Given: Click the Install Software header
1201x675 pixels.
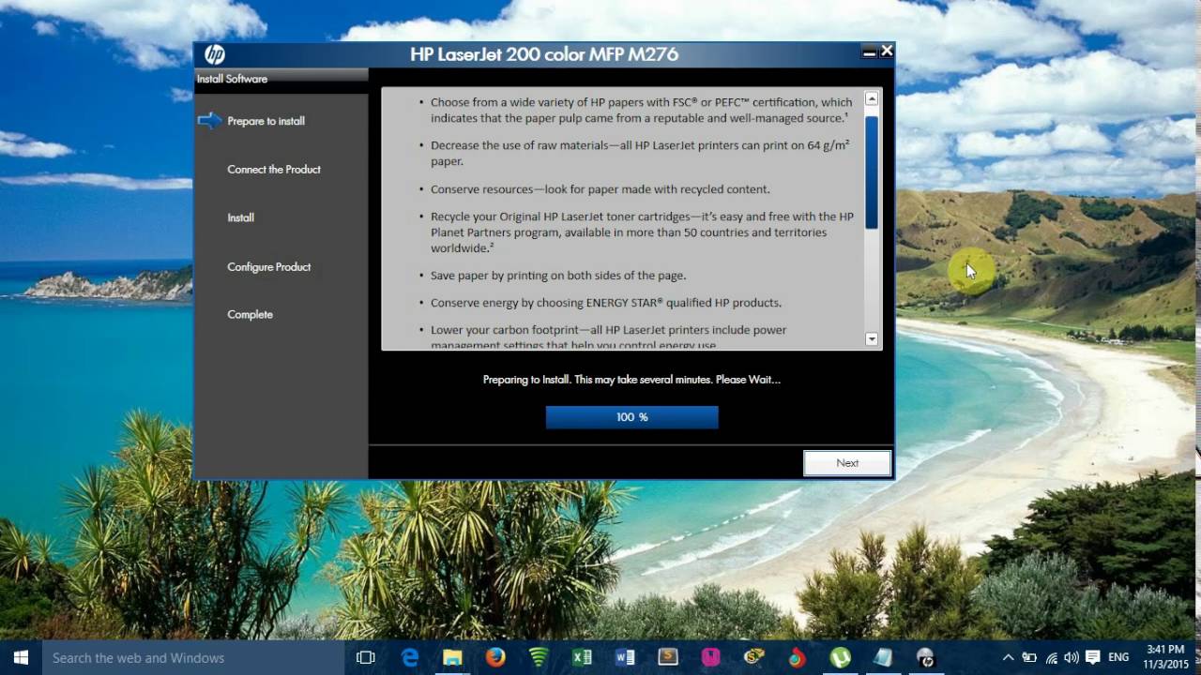Looking at the screenshot, I should click(232, 79).
